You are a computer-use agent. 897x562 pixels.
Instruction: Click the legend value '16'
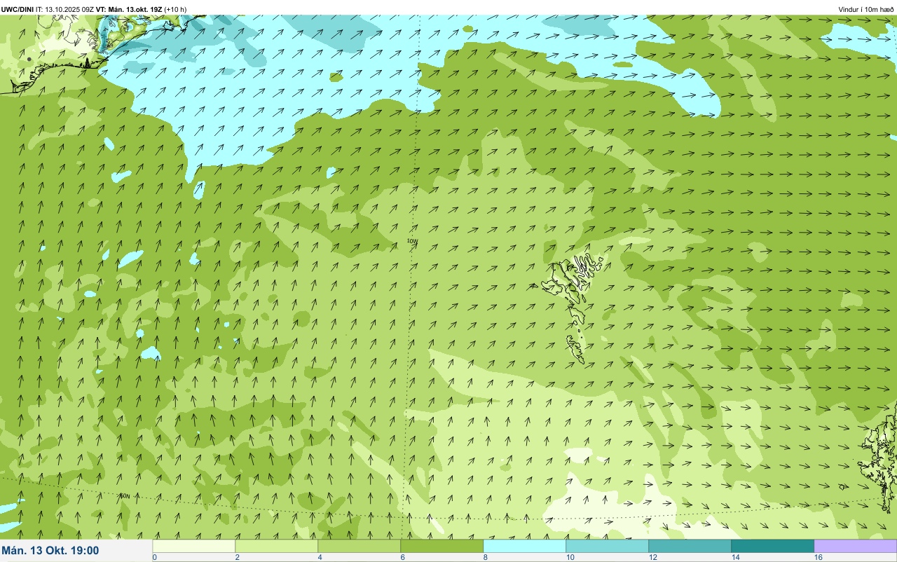click(818, 557)
